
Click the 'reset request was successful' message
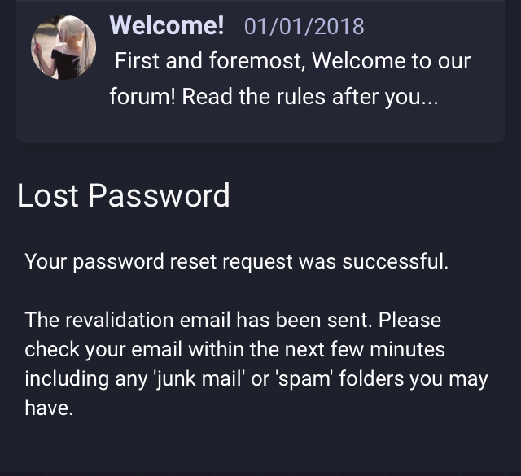(x=309, y=261)
